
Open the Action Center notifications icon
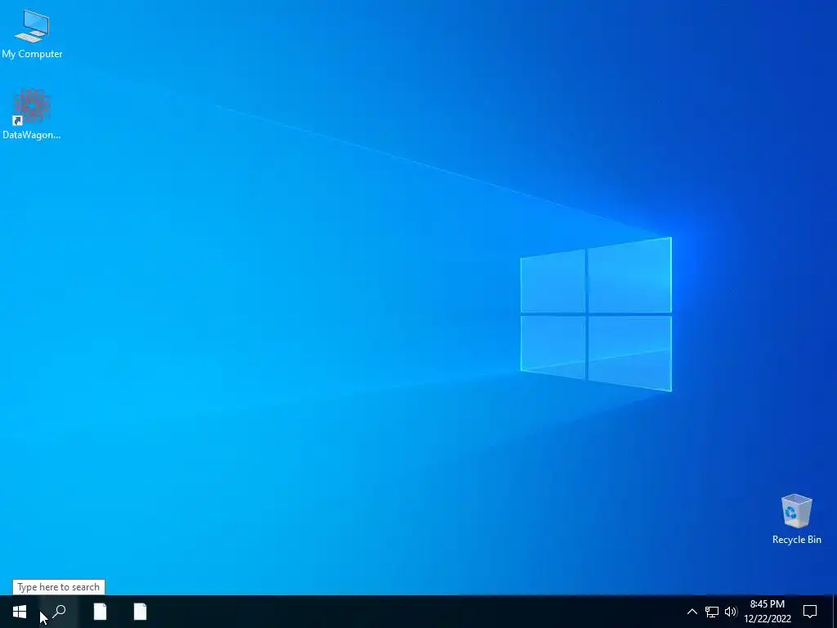810,612
